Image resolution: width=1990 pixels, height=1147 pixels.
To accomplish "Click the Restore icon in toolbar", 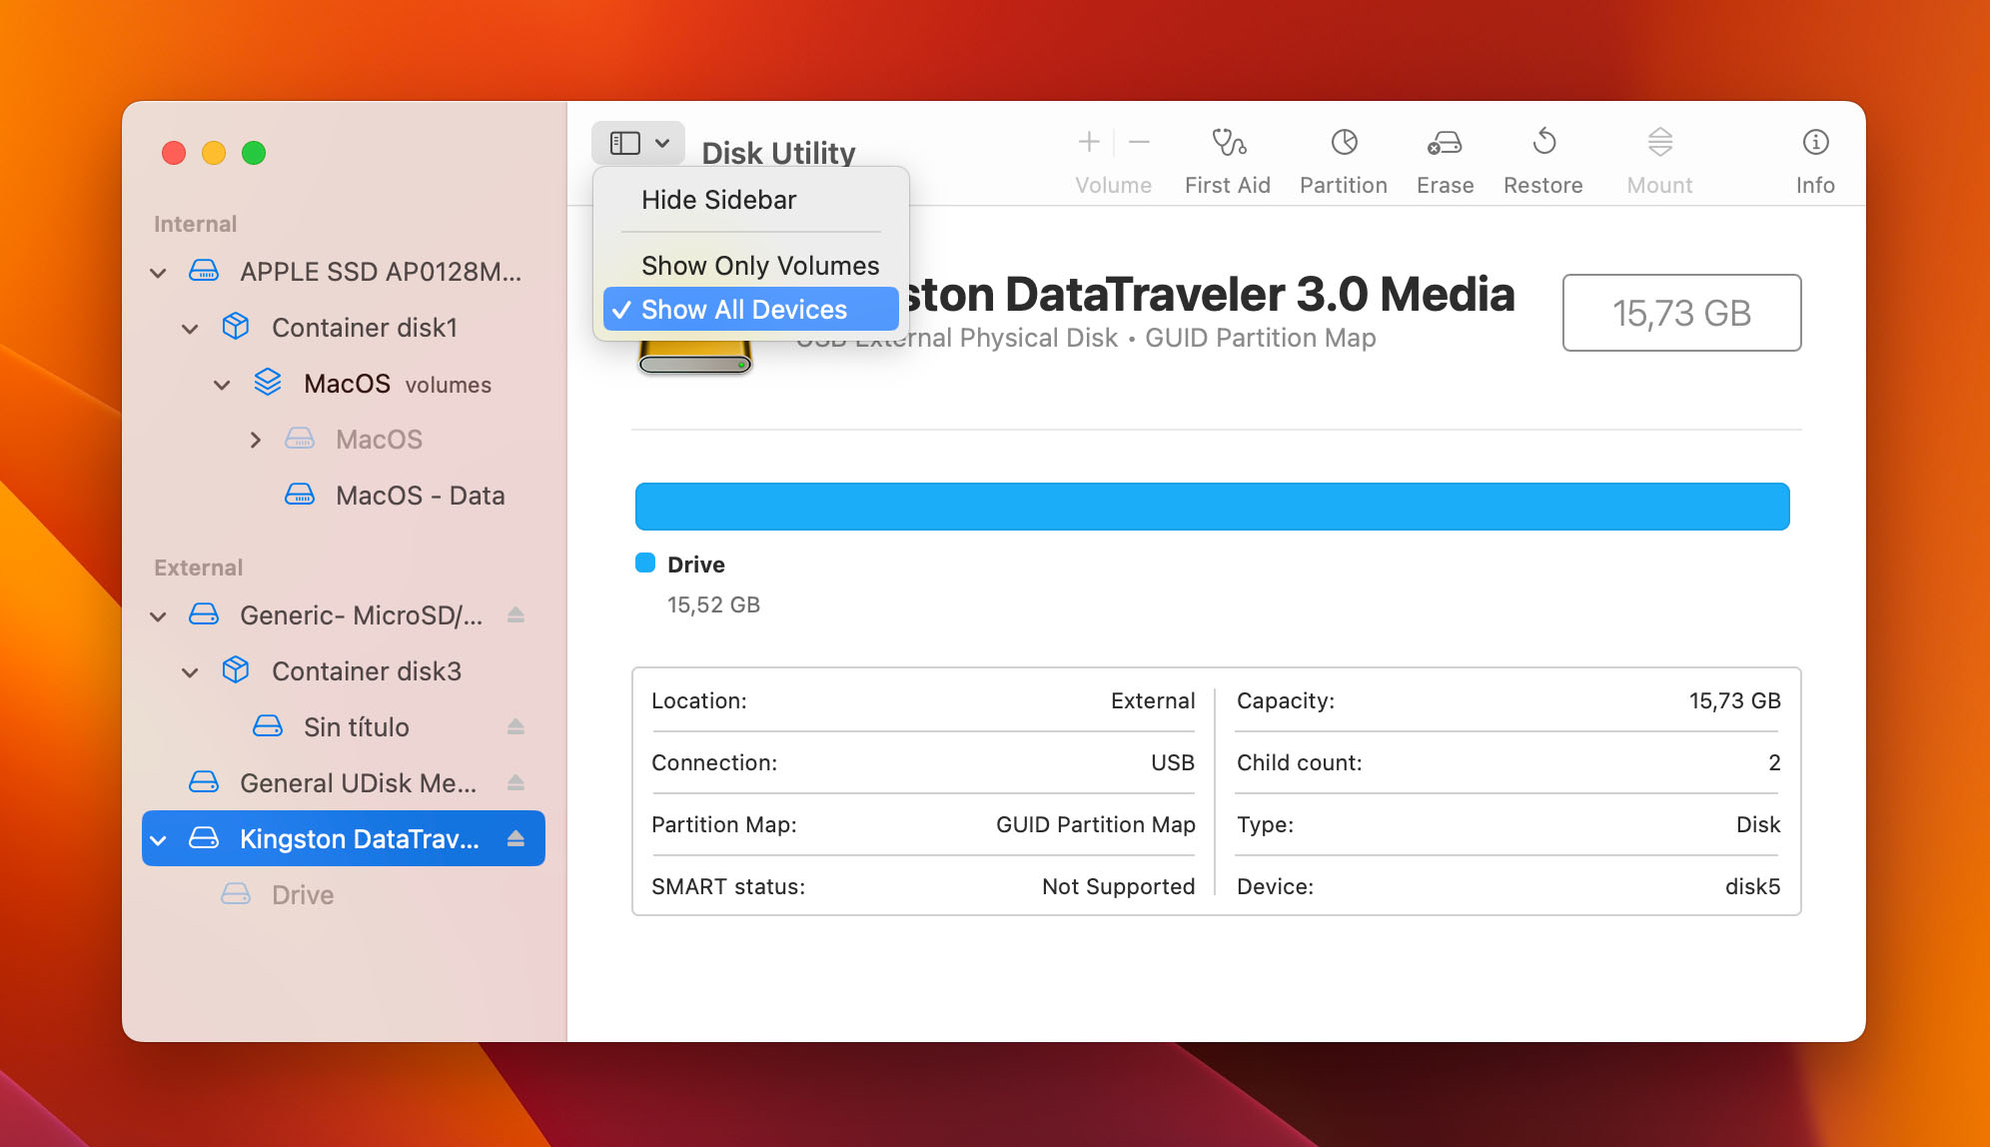I will coord(1543,155).
